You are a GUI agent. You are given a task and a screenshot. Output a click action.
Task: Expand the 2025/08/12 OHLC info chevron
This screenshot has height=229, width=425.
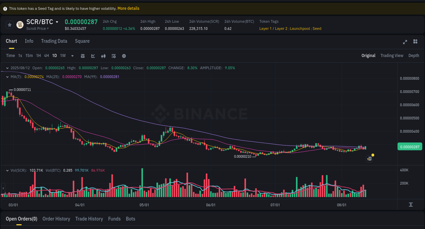point(7,68)
